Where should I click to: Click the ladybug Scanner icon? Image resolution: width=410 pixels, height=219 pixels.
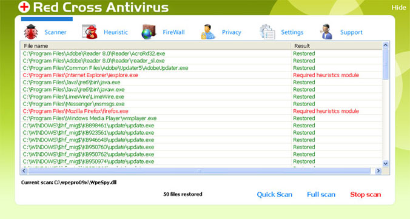[31, 32]
